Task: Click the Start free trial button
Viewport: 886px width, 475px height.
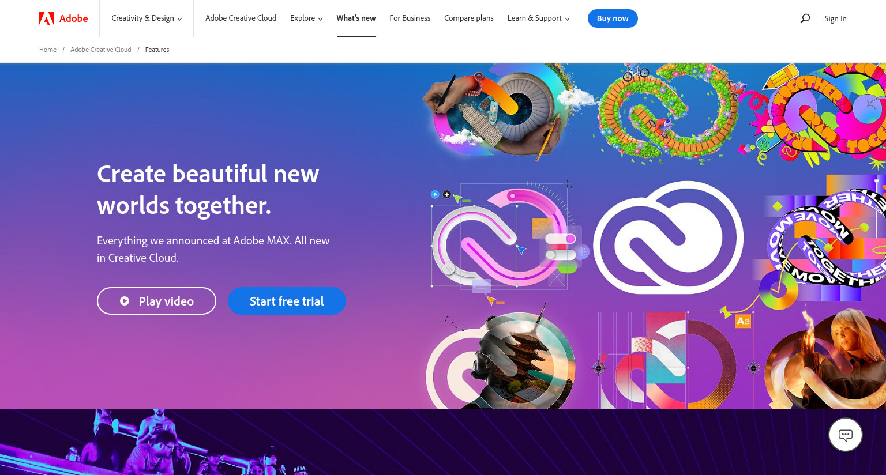Action: (287, 301)
